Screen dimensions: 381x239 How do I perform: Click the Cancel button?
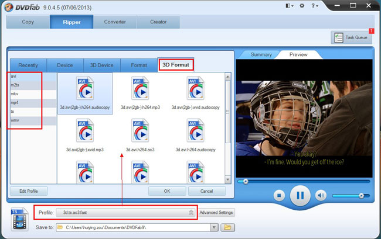pyautogui.click(x=207, y=191)
